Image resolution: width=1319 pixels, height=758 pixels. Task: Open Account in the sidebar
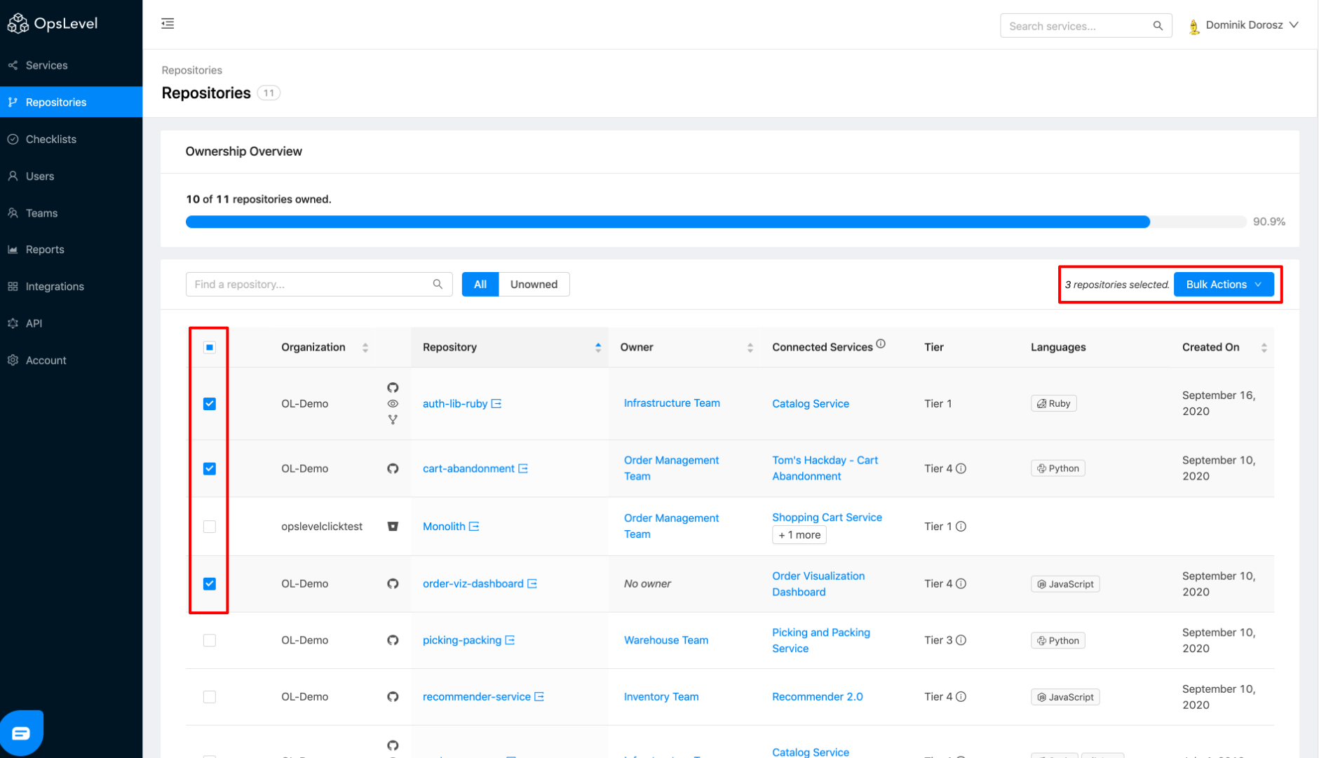pyautogui.click(x=71, y=360)
